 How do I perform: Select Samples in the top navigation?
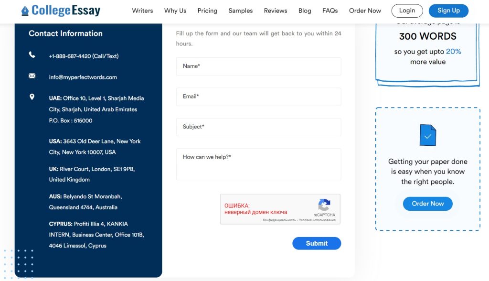click(x=240, y=10)
